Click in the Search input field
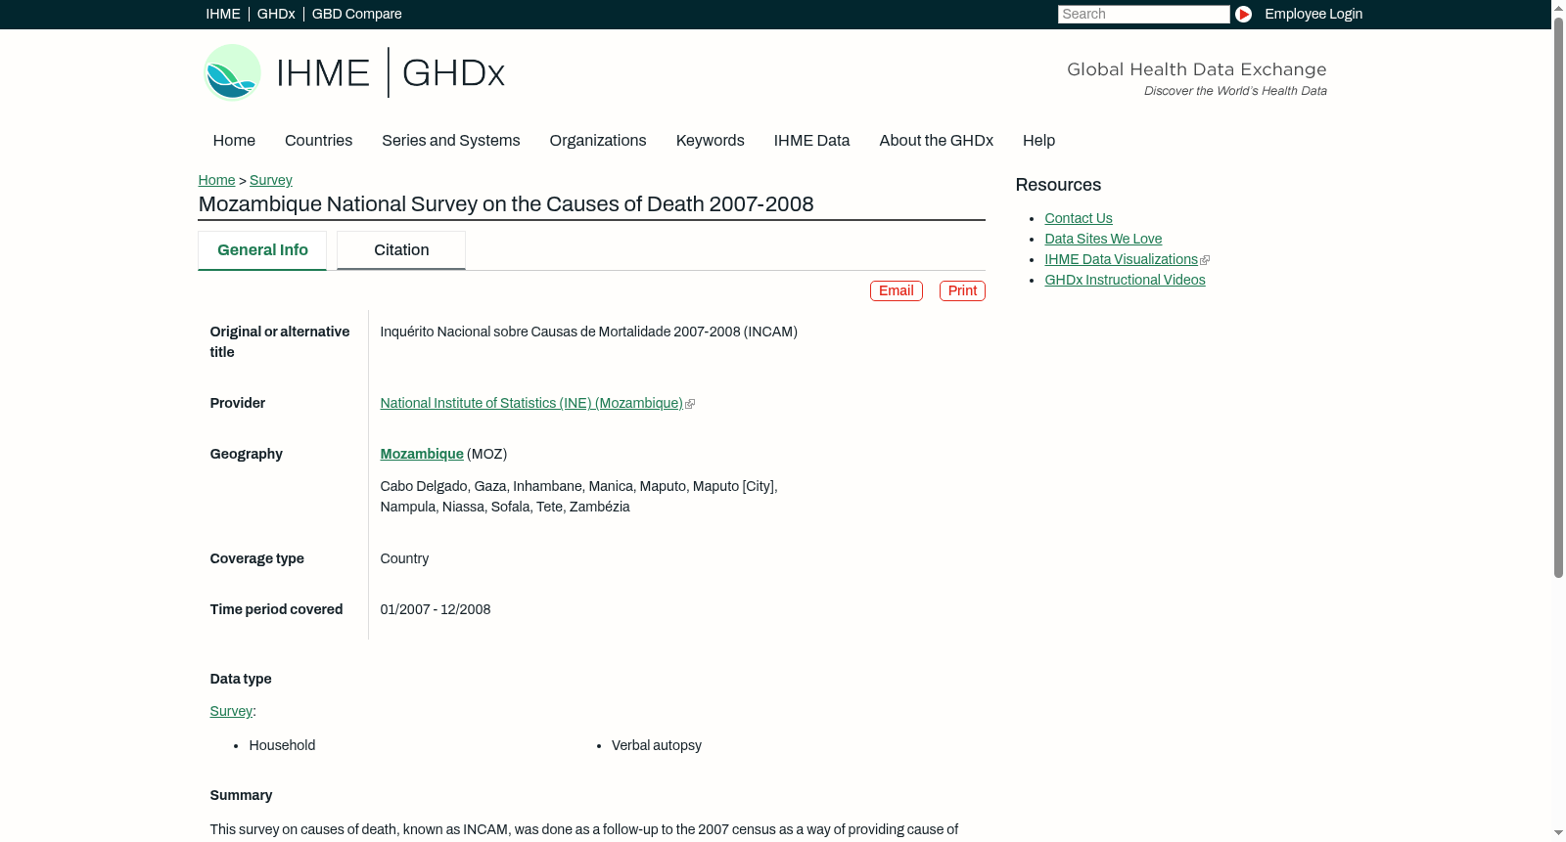 pyautogui.click(x=1143, y=14)
